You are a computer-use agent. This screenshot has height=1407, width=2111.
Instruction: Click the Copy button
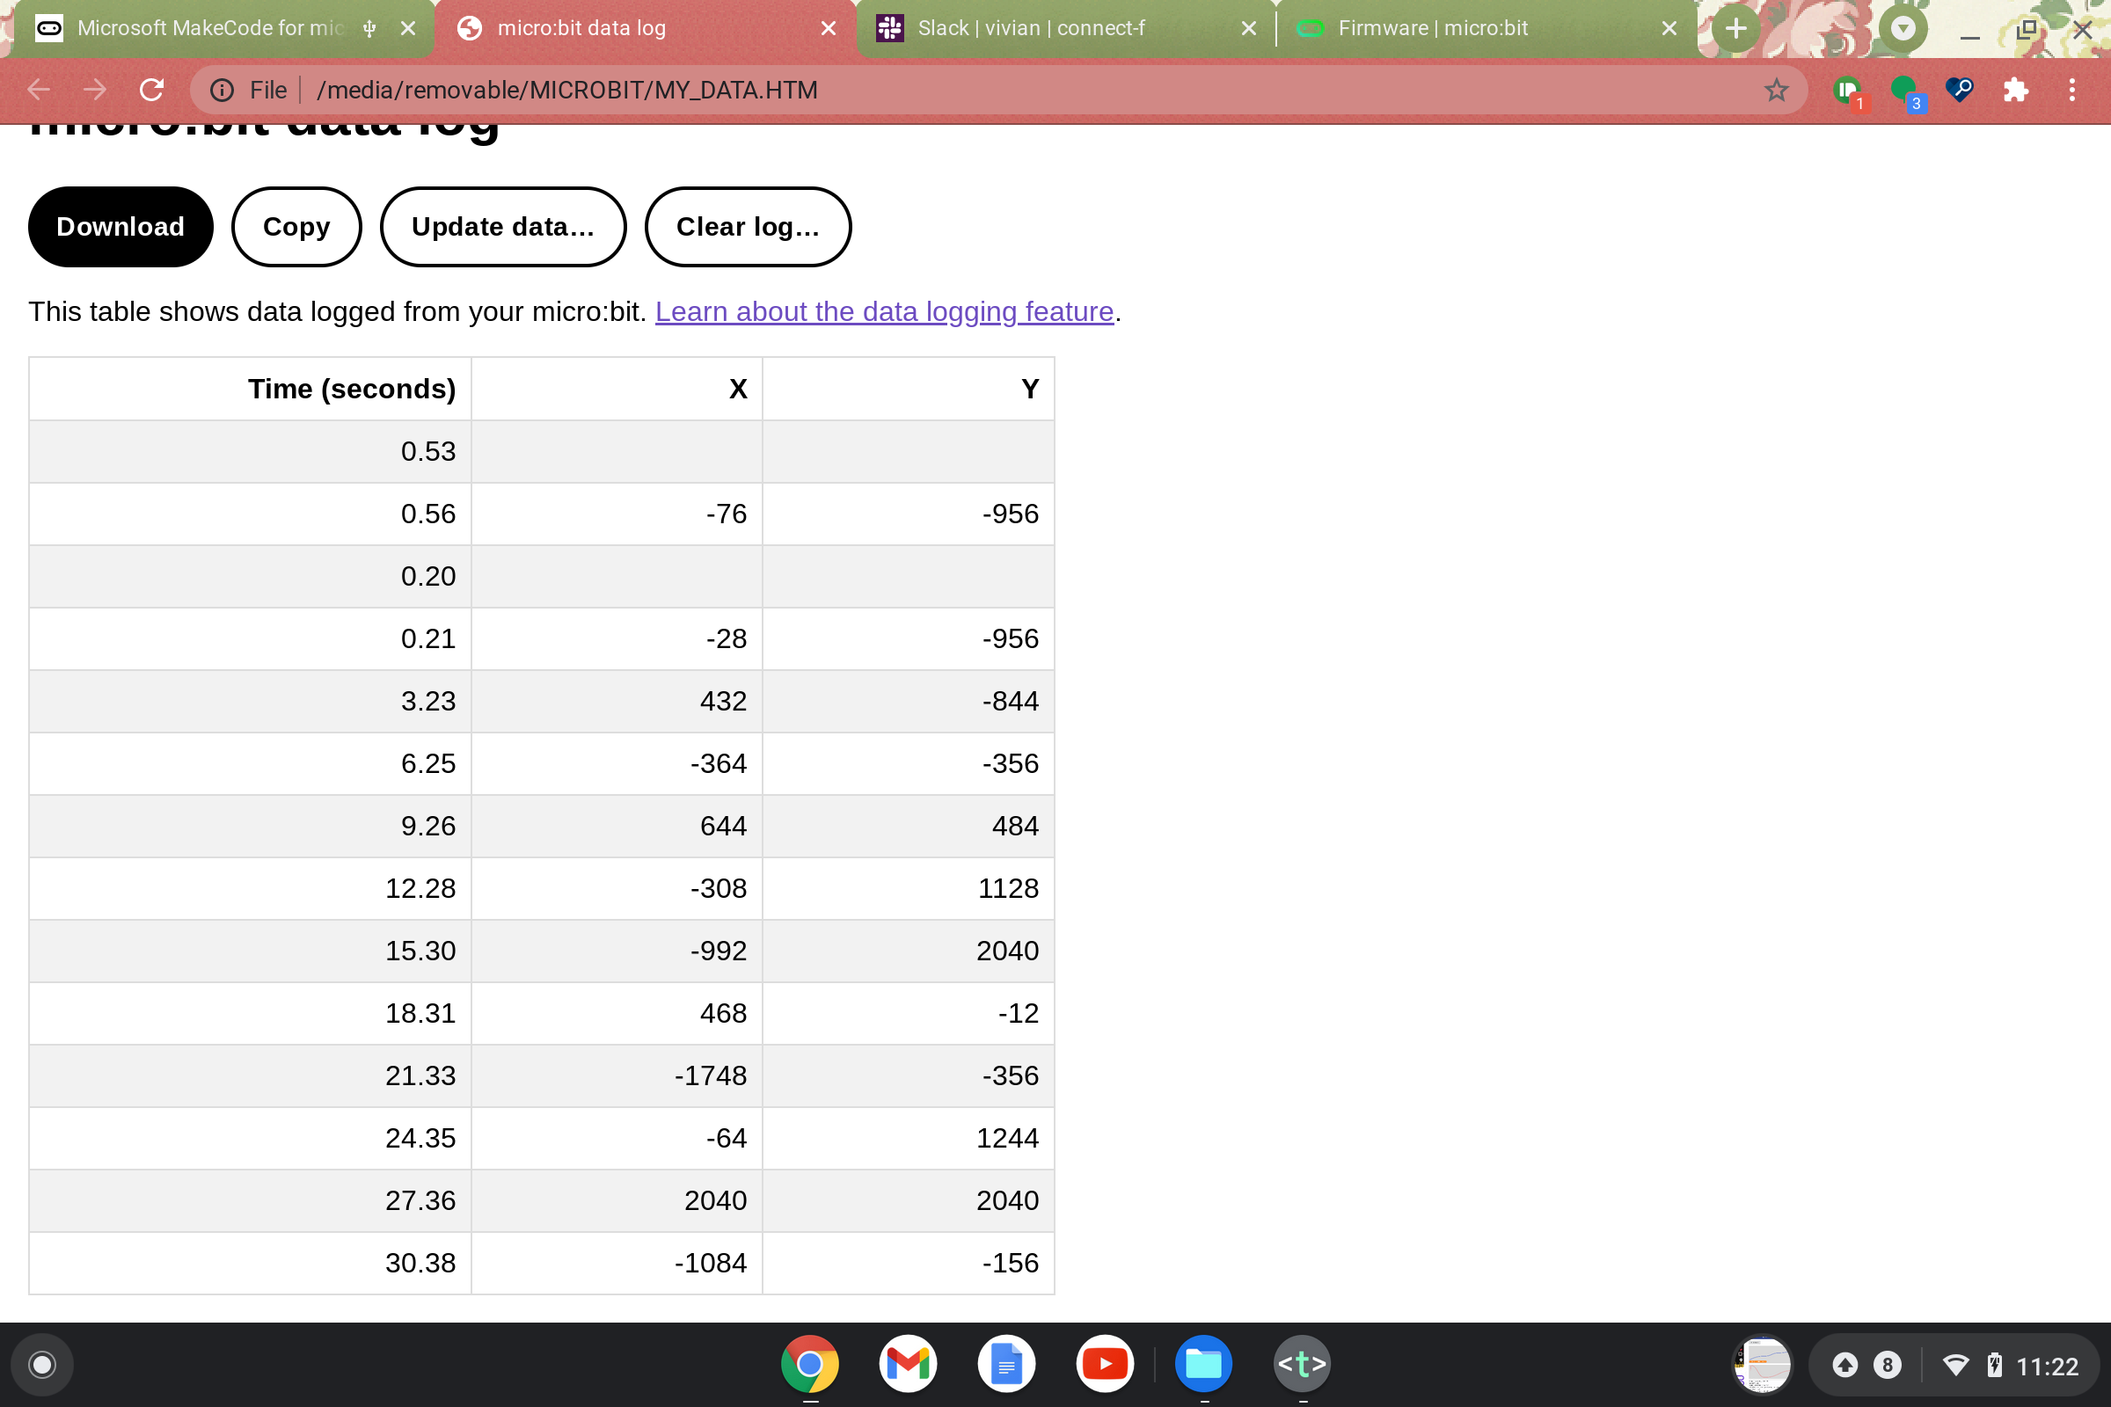[296, 227]
